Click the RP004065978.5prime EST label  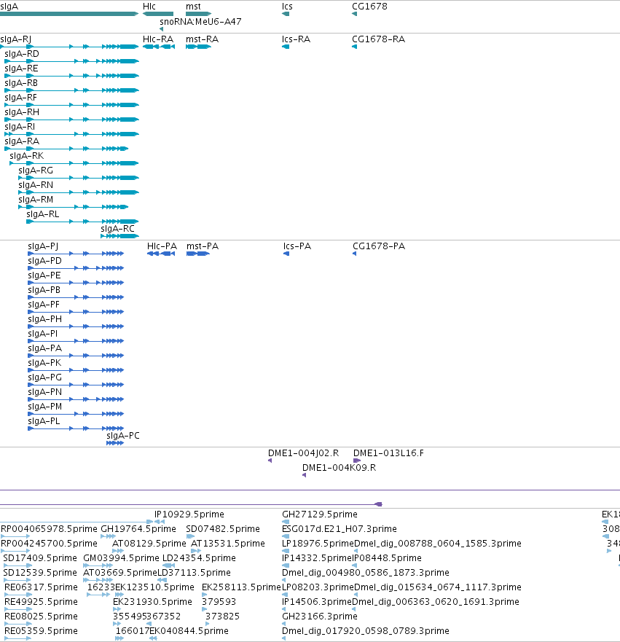tap(49, 529)
